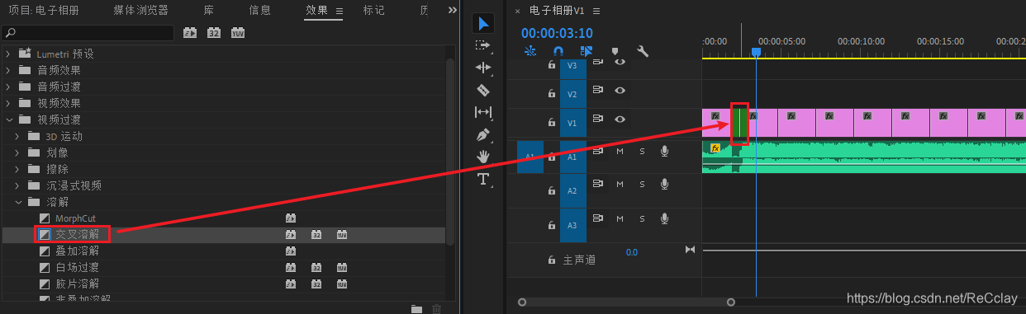The height and width of the screenshot is (314, 1026).
Task: Open Effects panel menu icon
Action: click(340, 11)
